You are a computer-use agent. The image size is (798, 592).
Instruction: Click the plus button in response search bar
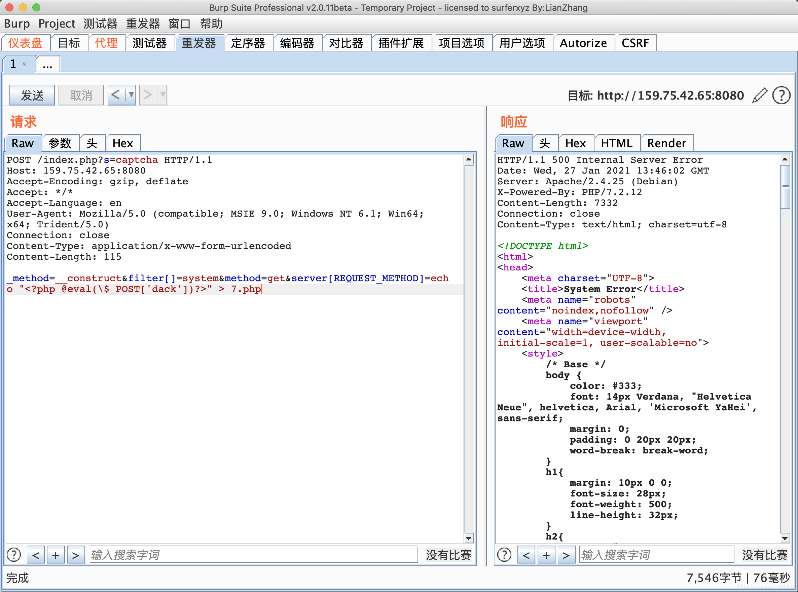point(546,555)
